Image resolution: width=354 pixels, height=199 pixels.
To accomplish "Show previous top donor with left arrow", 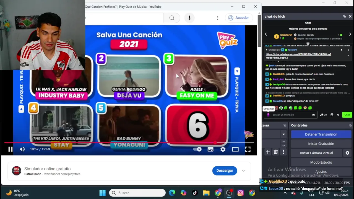I will point(266,34).
